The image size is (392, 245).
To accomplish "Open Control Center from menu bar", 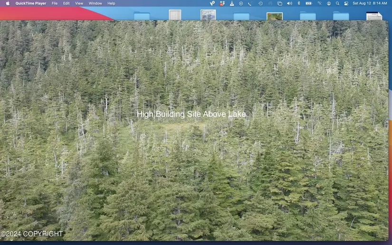I will click(x=346, y=3).
